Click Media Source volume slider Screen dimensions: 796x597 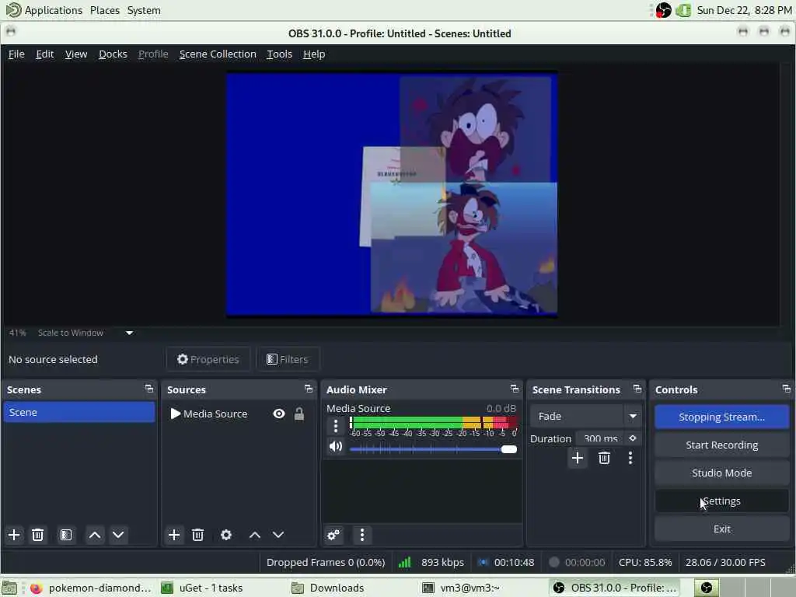[x=433, y=449]
